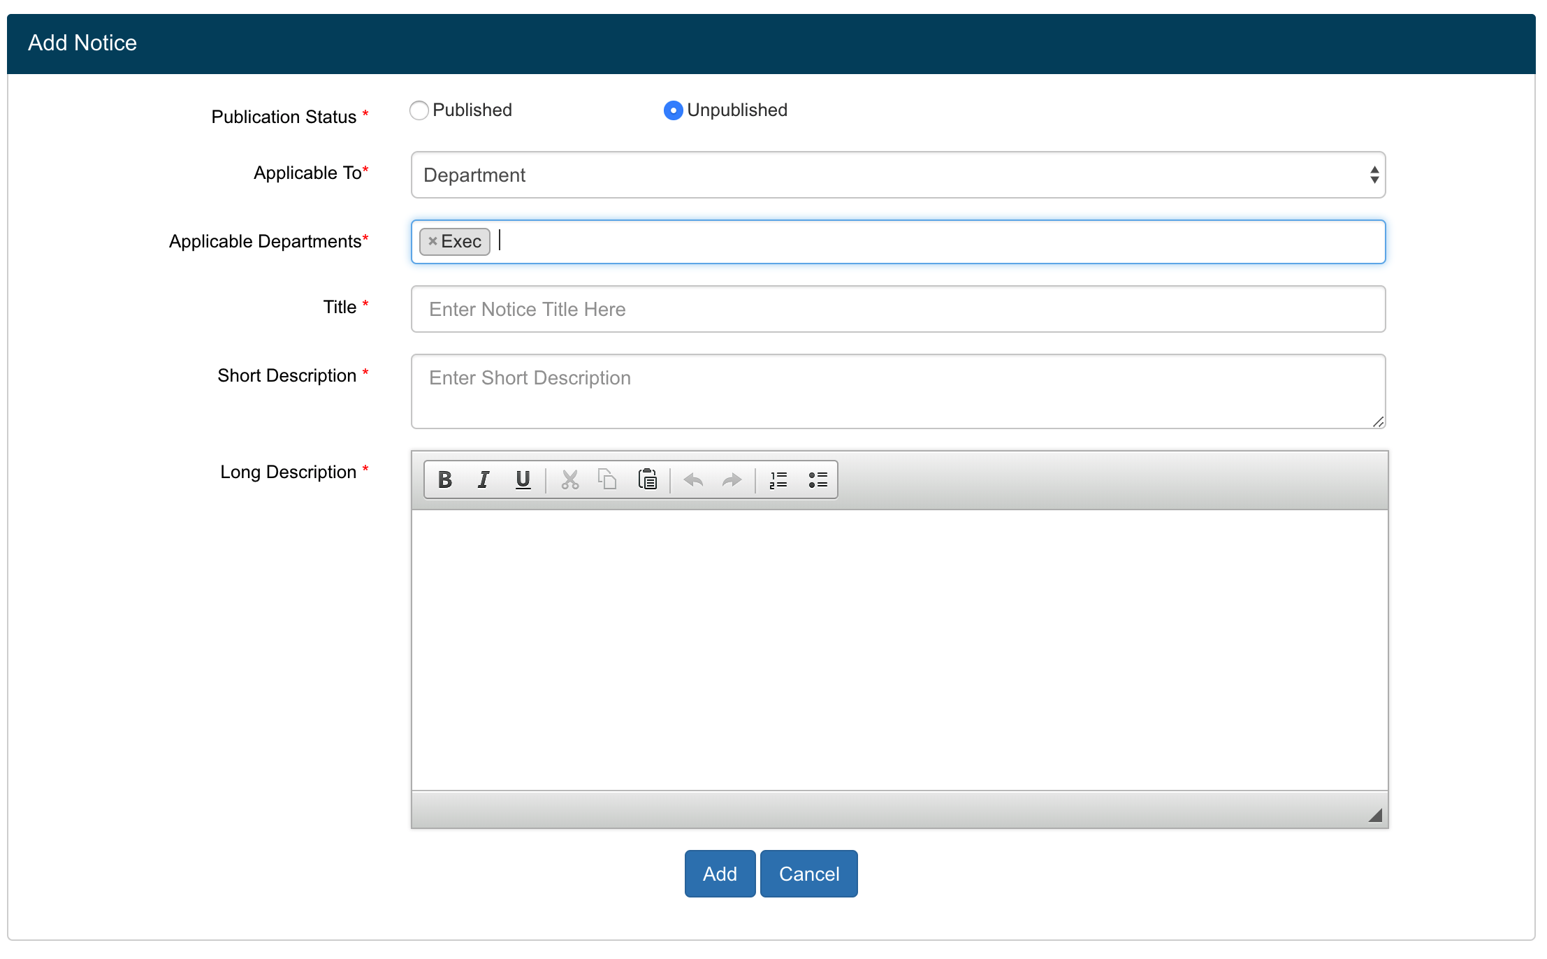The image size is (1547, 959).
Task: Click the Redo arrow icon
Action: [732, 480]
